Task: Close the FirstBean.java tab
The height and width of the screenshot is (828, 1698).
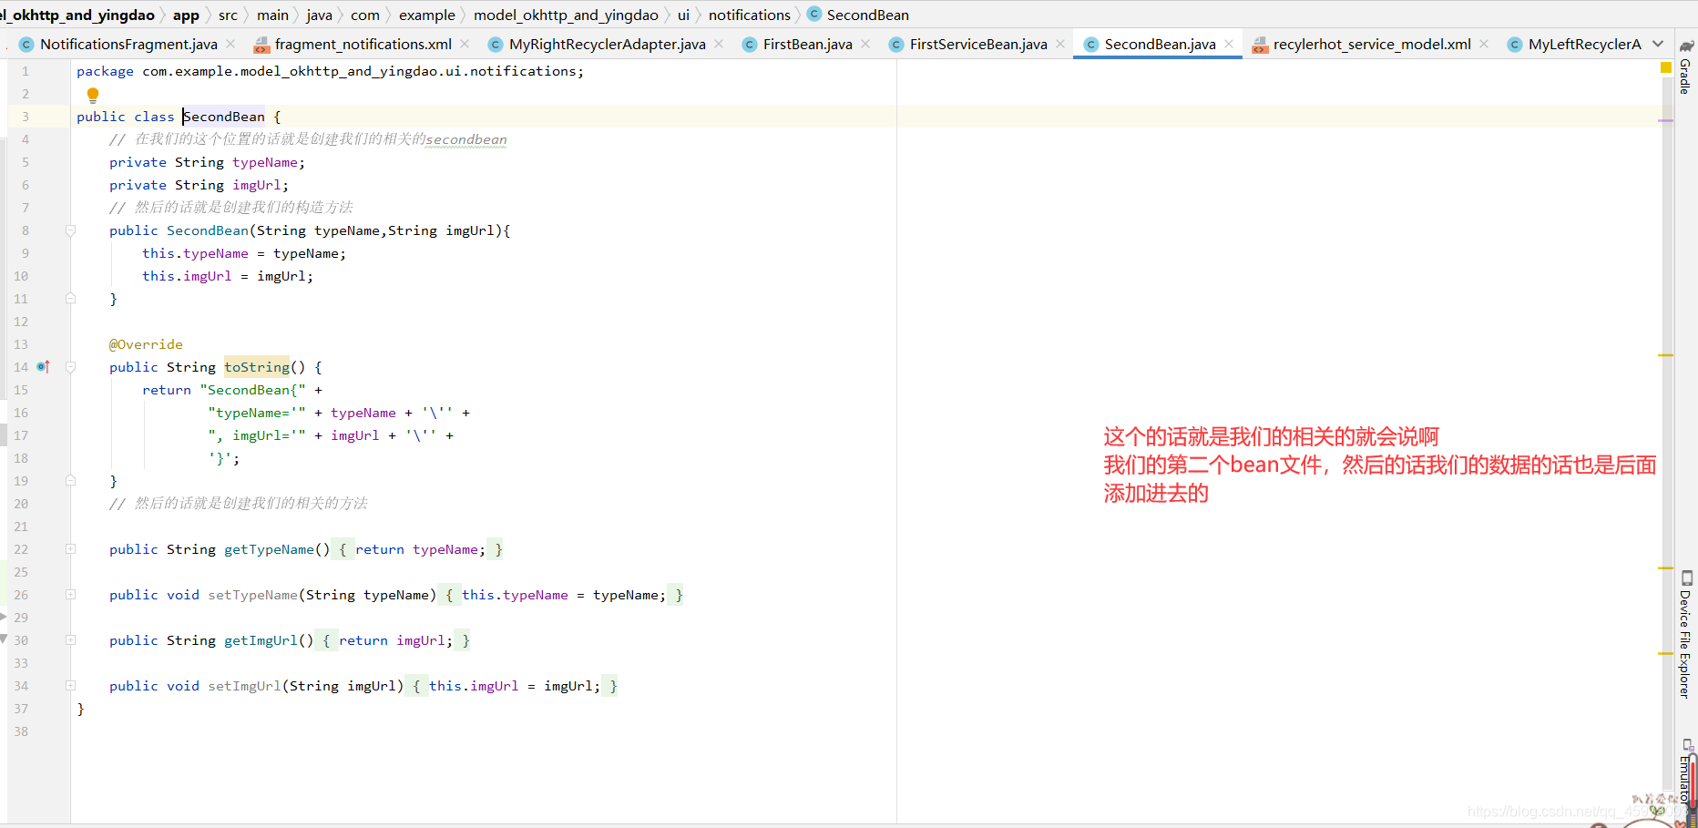Action: [865, 44]
